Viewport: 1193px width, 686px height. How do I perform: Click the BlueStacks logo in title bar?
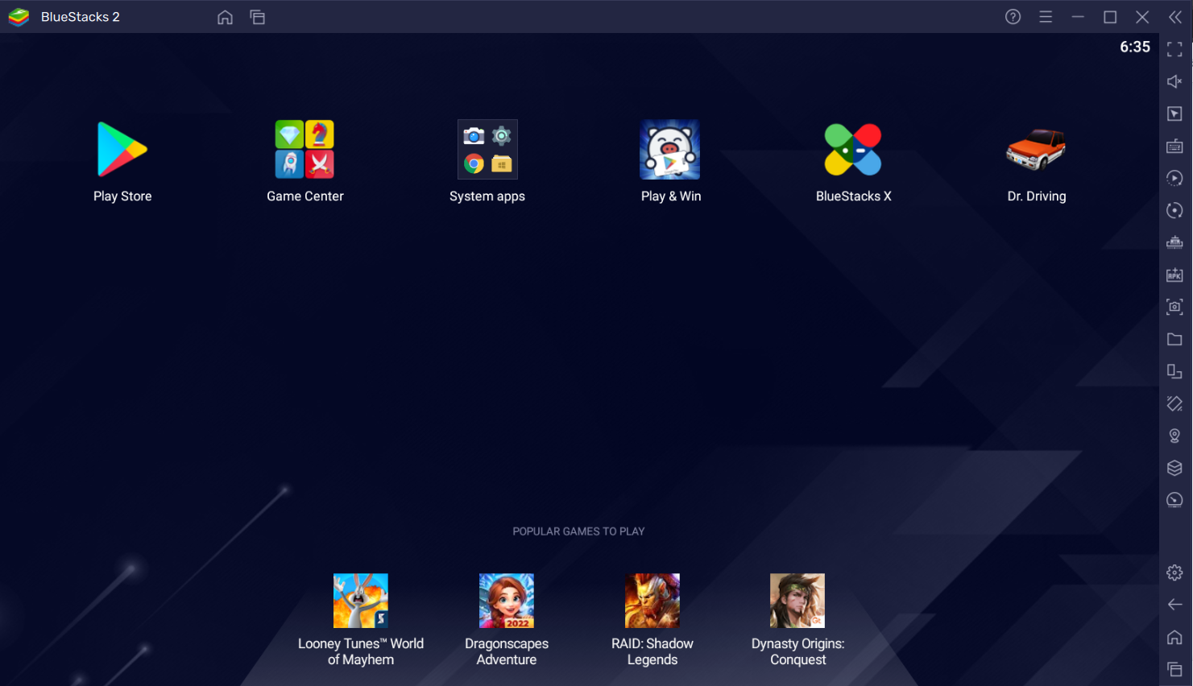[x=19, y=17]
